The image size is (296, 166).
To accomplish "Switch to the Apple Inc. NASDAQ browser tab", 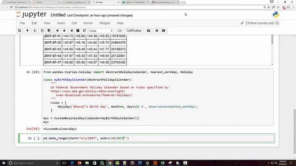I will pyautogui.click(x=136, y=2).
